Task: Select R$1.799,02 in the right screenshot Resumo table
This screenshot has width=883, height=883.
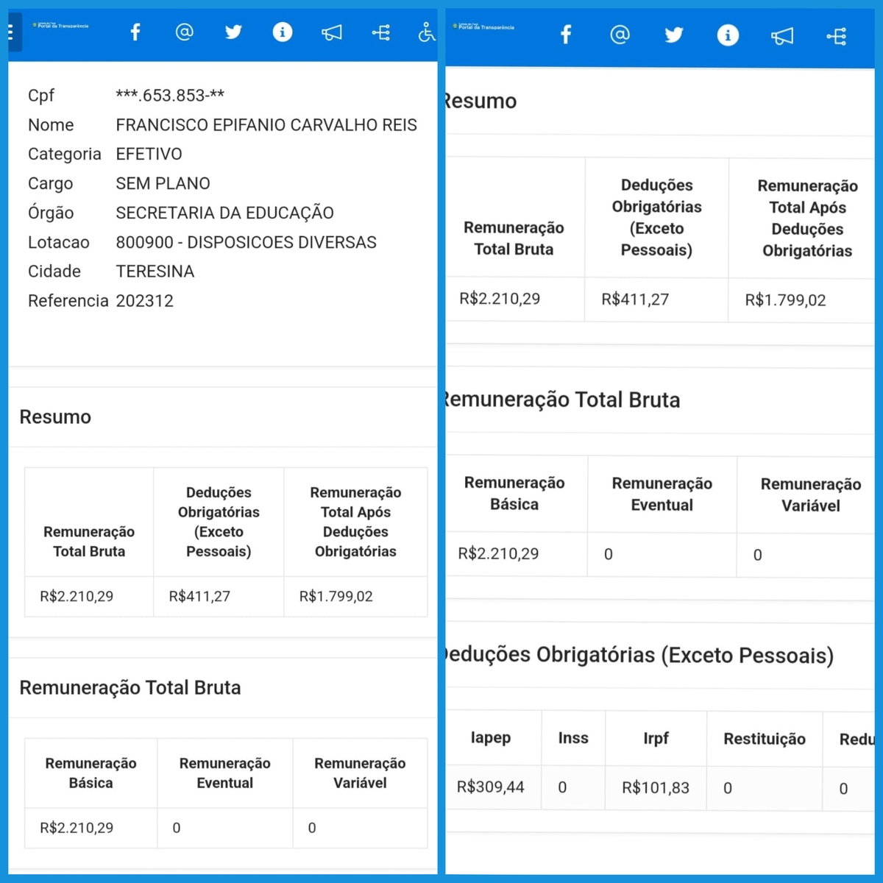Action: pyautogui.click(x=785, y=300)
